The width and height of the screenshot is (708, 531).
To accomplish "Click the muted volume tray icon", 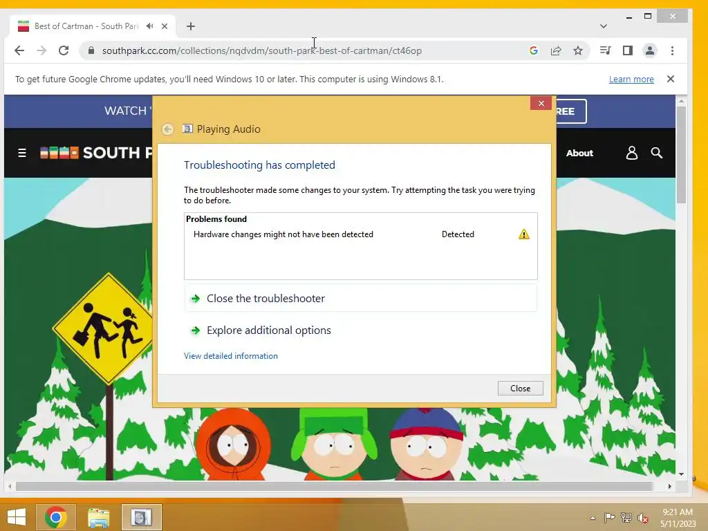I will tap(643, 518).
